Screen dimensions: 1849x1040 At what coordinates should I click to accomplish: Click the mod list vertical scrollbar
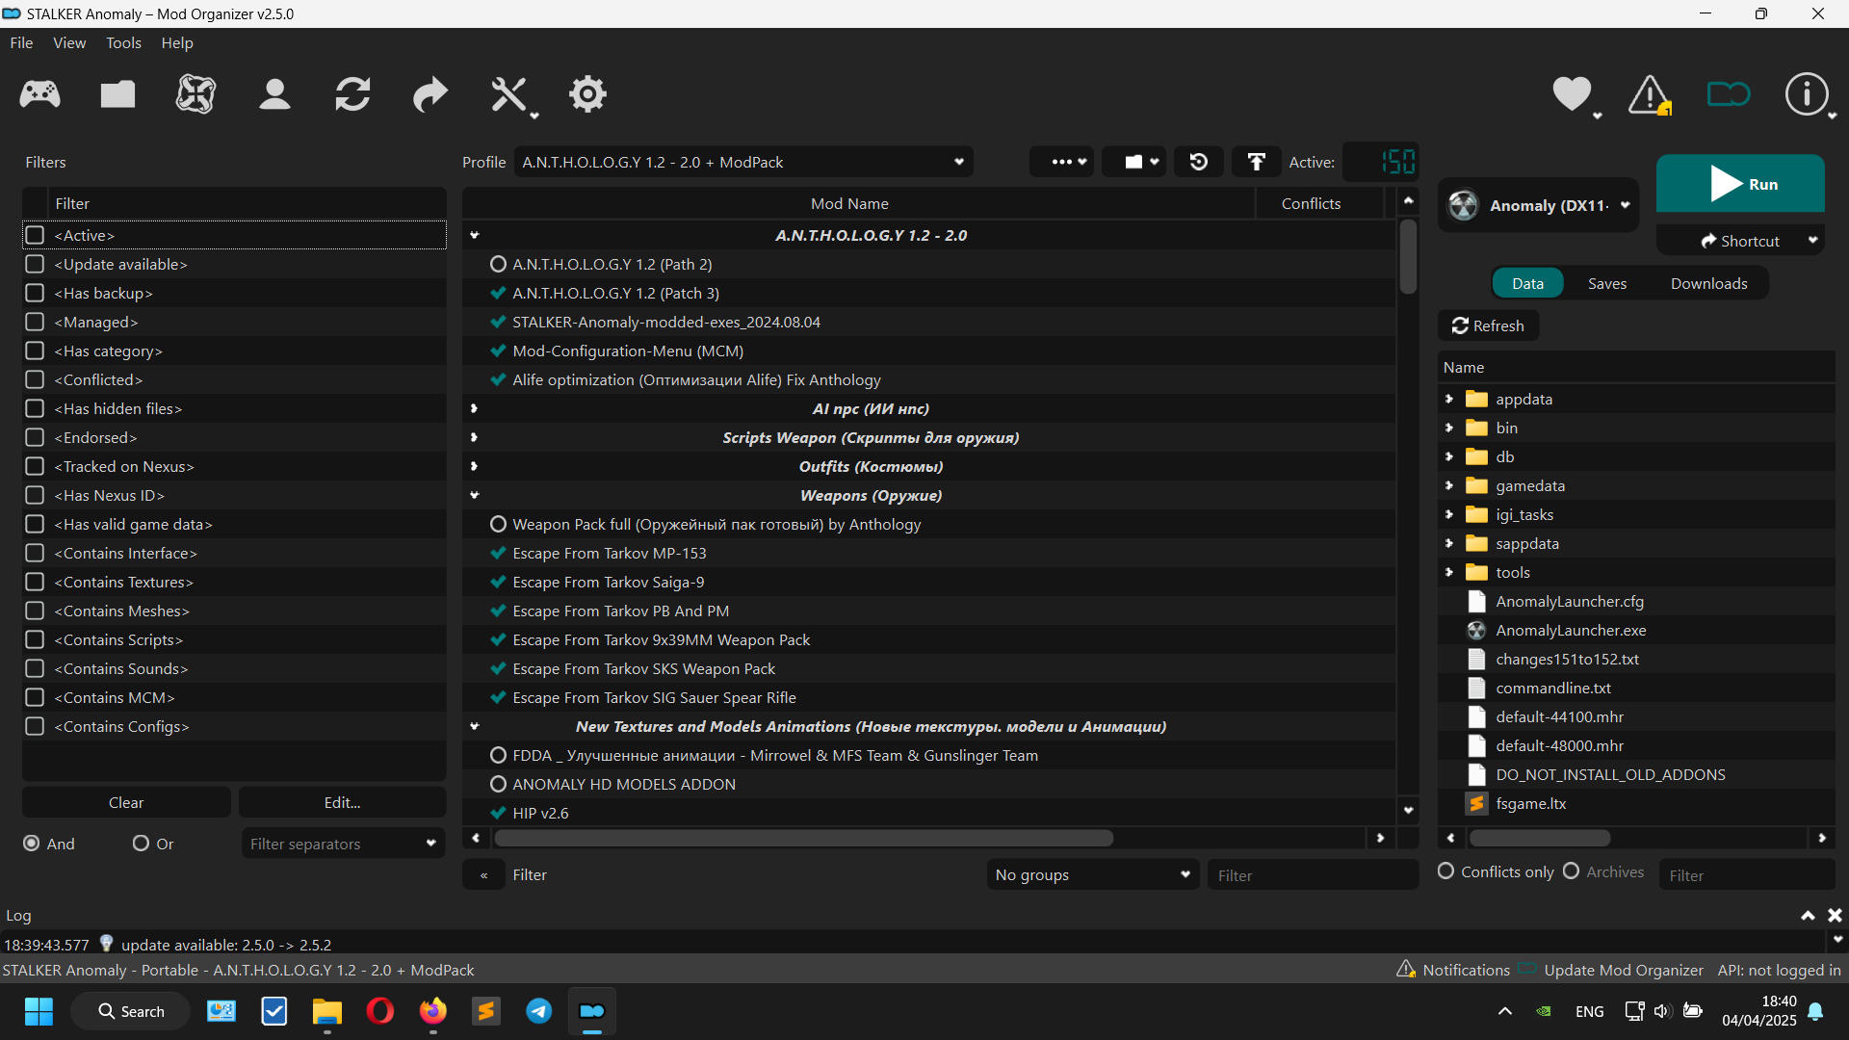tap(1408, 257)
